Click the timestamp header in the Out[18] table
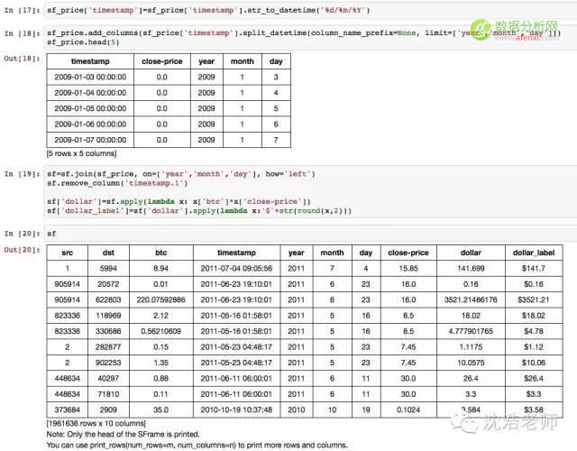577x451 pixels. coord(90,61)
